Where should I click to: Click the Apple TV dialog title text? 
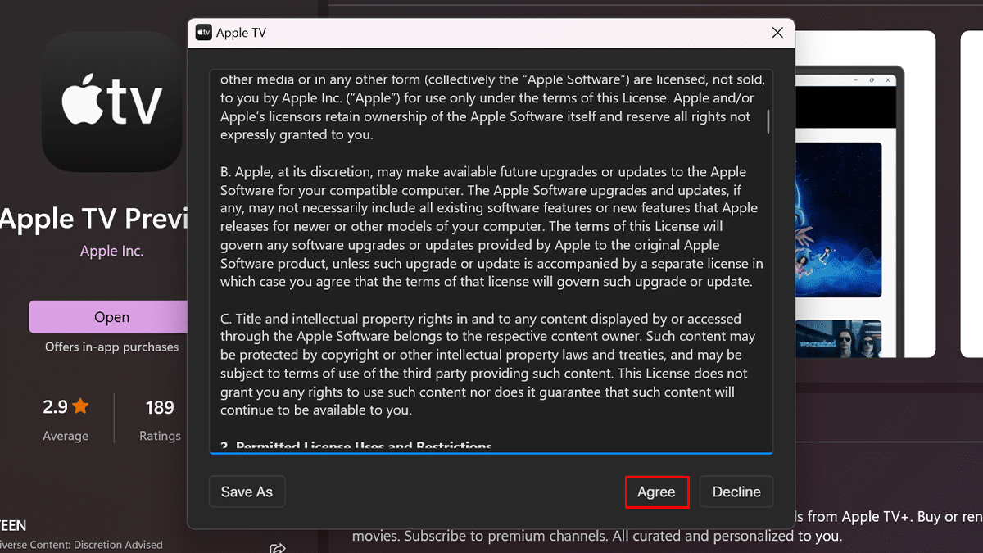coord(241,33)
